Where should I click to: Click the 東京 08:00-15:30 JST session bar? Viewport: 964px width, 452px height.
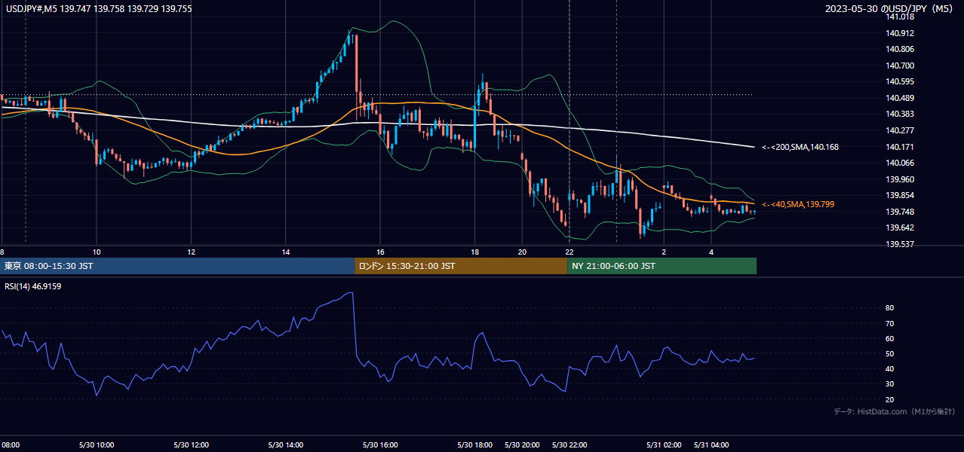[x=177, y=266]
